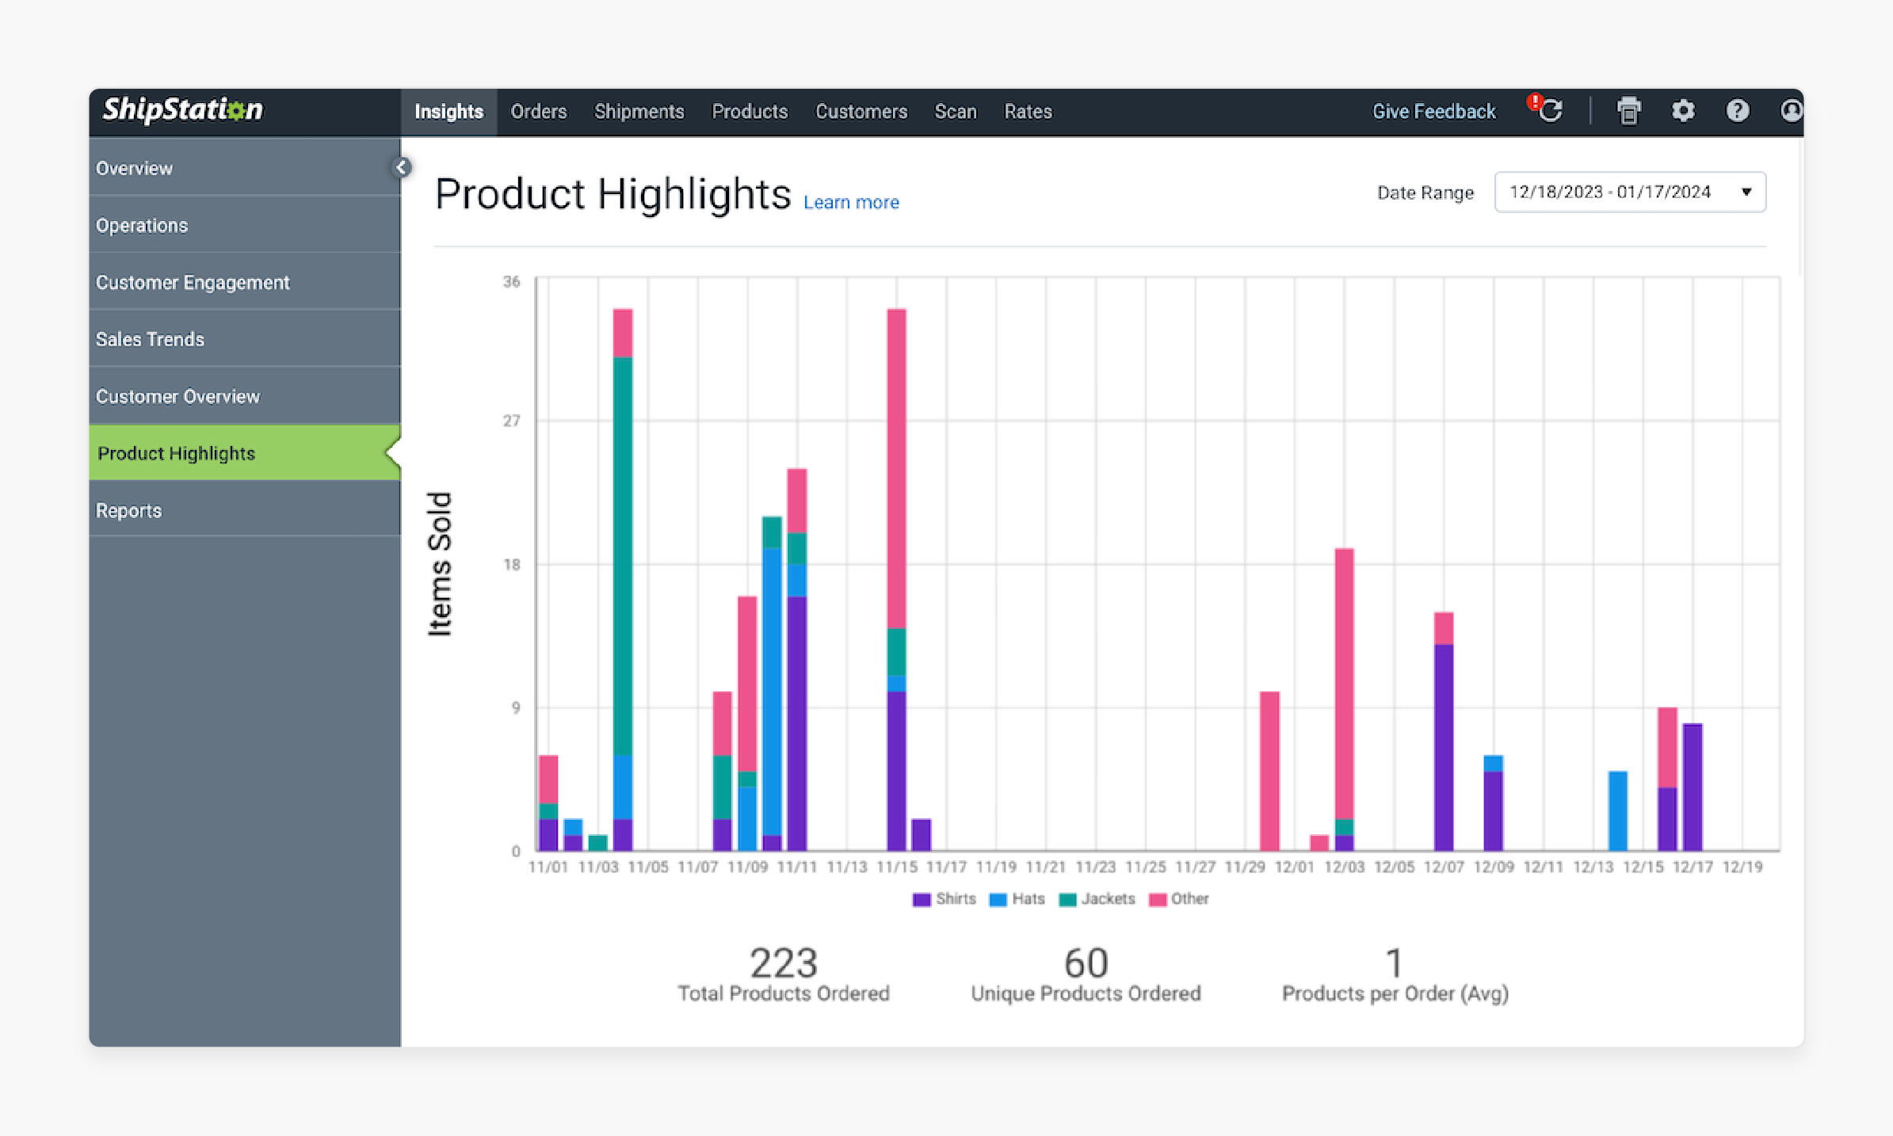Toggle the Jackets legend swatch

click(1067, 899)
